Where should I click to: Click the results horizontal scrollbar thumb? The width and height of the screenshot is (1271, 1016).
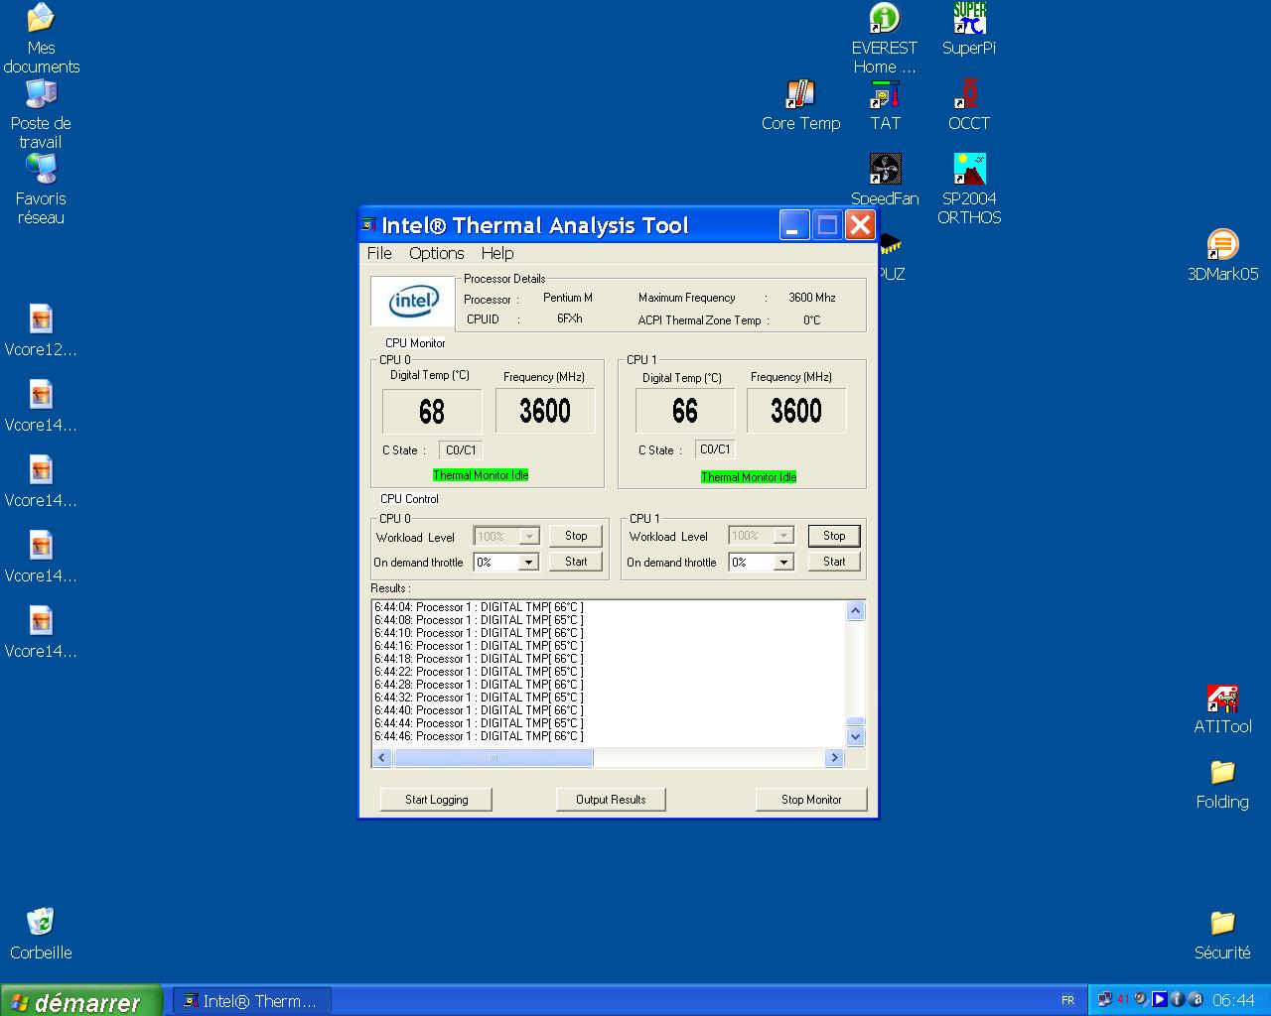coord(493,758)
